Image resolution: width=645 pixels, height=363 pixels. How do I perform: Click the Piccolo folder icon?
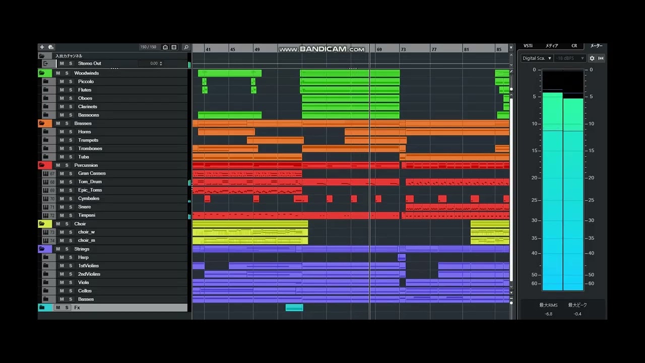(x=46, y=81)
